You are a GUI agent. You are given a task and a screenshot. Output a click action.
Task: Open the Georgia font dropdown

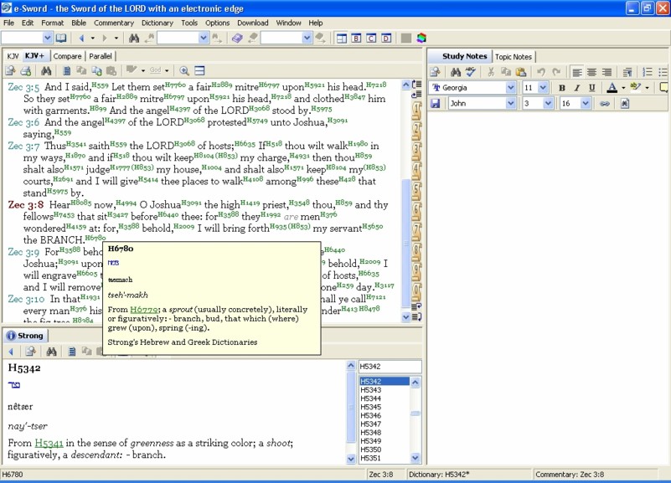[x=510, y=88]
